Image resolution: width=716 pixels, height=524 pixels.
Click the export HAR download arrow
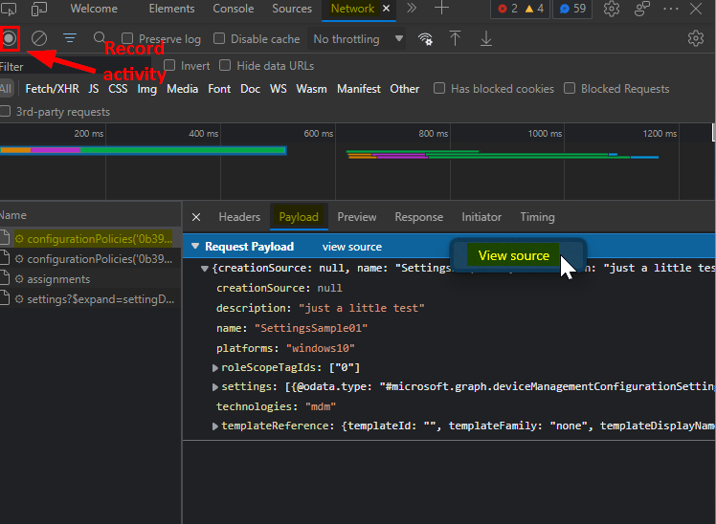[x=486, y=39]
